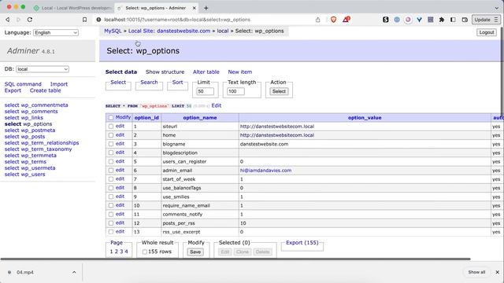Check the row checkbox for home
504x283 pixels.
coord(111,135)
